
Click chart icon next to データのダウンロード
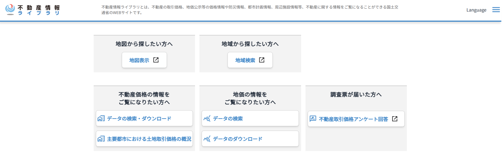(x=207, y=139)
